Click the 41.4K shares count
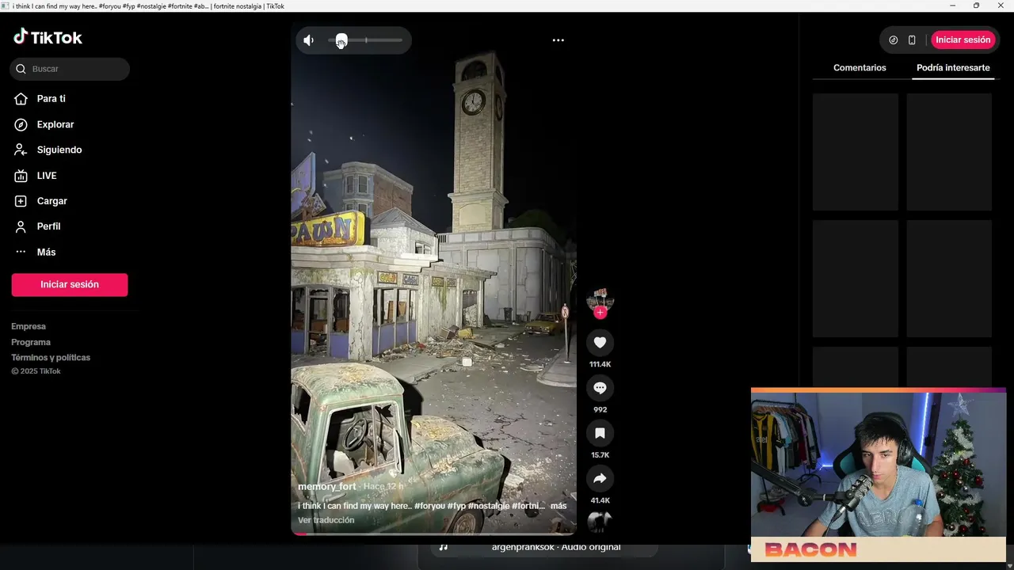Viewport: 1014px width, 570px height. point(600,500)
